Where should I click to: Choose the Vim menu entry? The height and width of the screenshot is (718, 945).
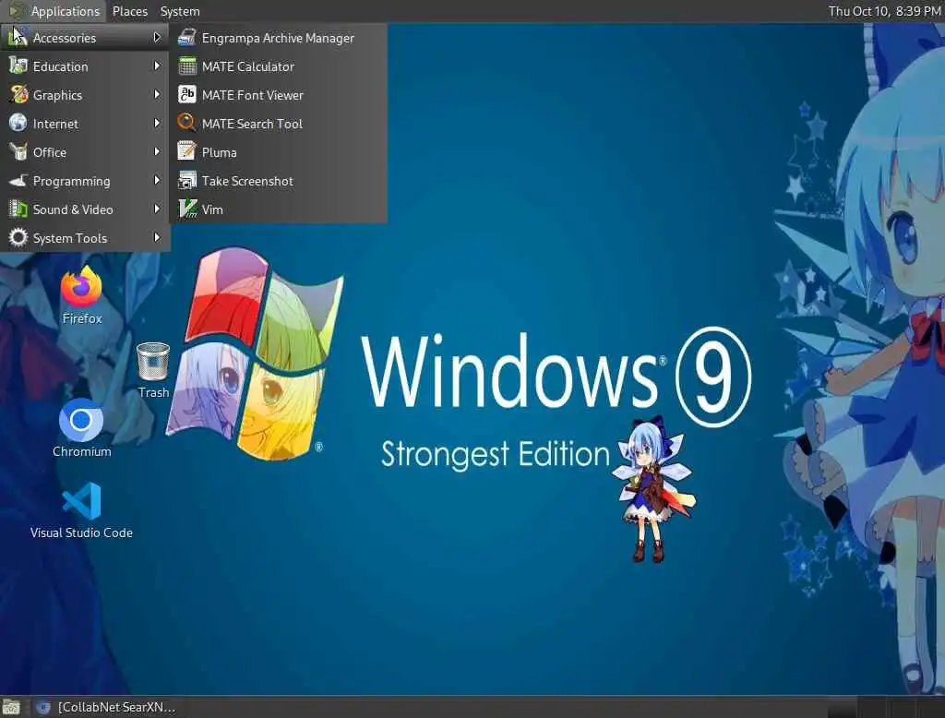coord(279,209)
